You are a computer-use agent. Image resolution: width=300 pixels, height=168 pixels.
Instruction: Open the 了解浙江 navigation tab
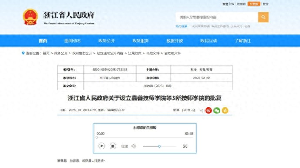243,41
